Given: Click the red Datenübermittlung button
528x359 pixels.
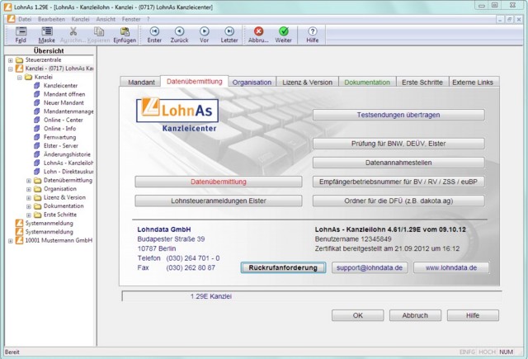Looking at the screenshot, I should pyautogui.click(x=218, y=182).
